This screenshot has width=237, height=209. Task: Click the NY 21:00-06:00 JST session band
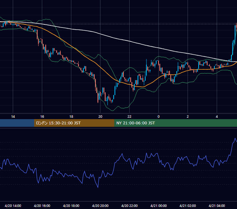(x=175, y=123)
